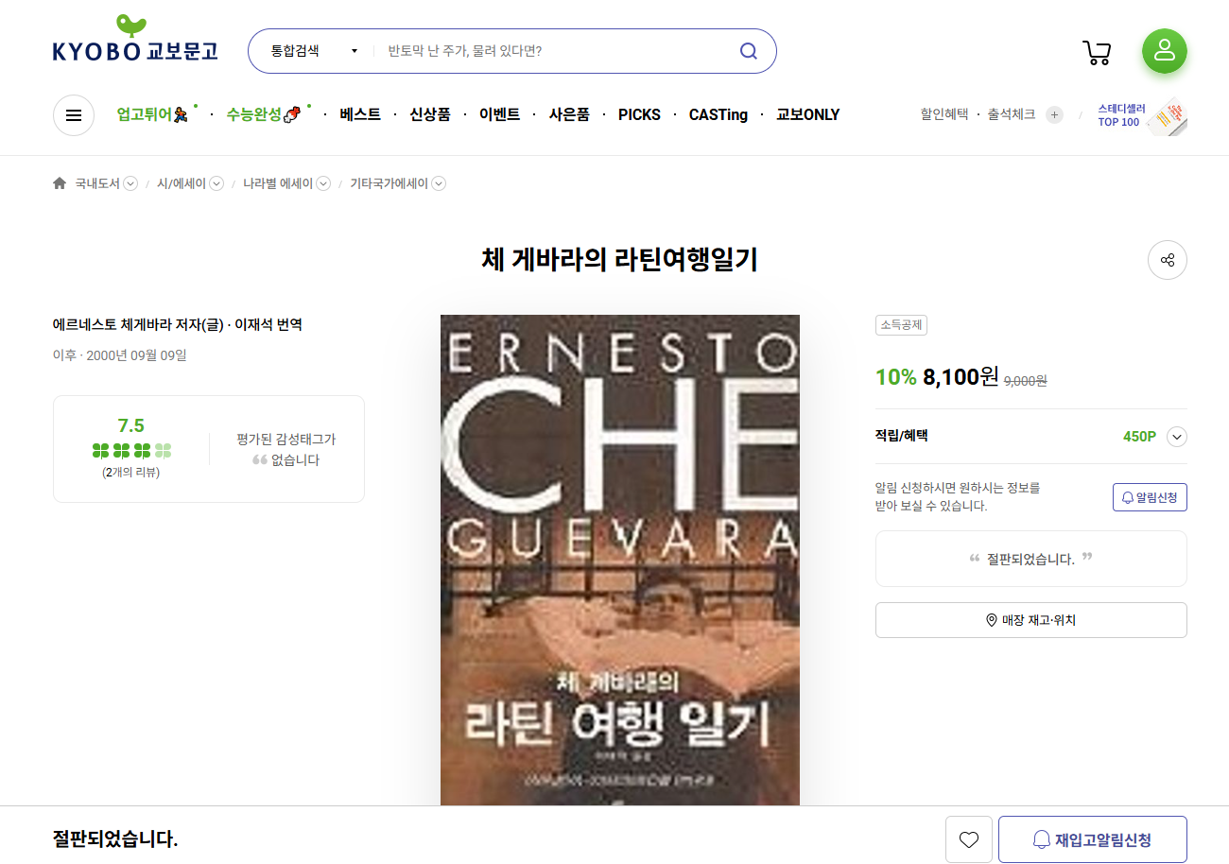Click the book cover image

[620, 560]
